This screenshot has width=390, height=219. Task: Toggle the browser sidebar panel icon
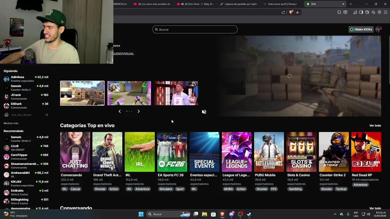coord(361,12)
